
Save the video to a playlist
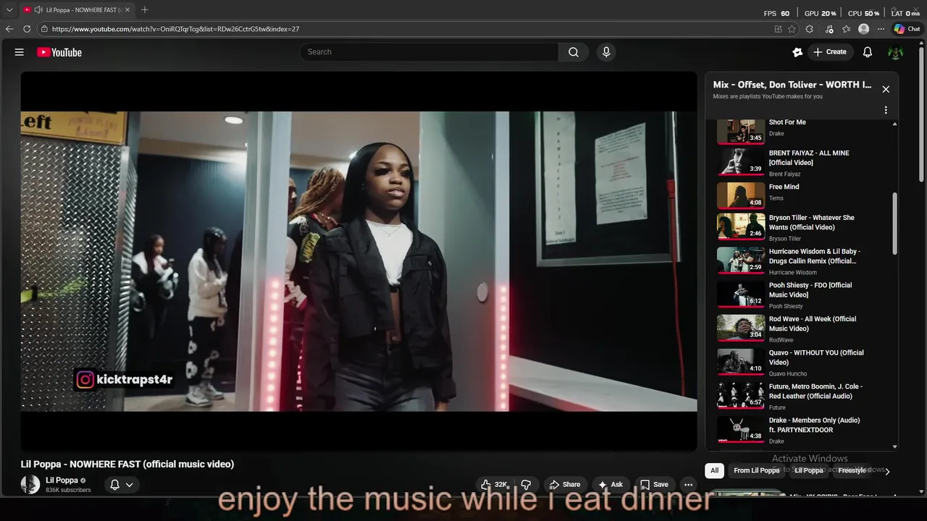pos(654,485)
